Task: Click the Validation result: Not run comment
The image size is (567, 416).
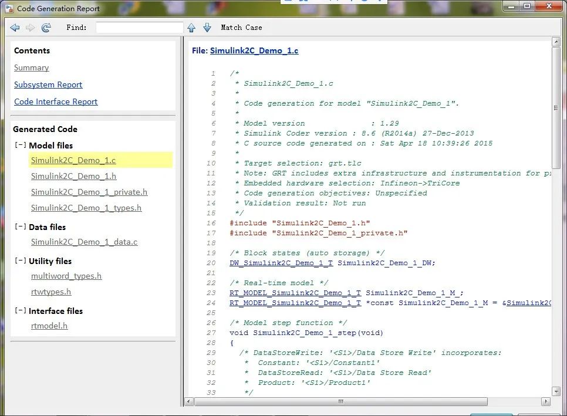Action: coord(301,203)
